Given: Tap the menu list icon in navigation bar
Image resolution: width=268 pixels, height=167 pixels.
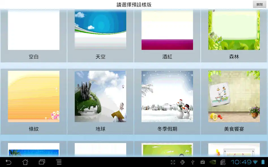Looking at the screenshot, I should point(59,162).
